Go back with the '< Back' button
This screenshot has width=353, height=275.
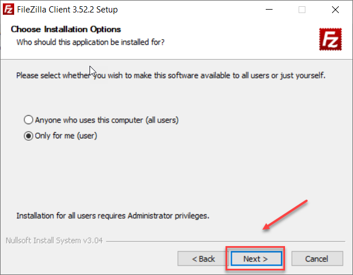coord(203,259)
